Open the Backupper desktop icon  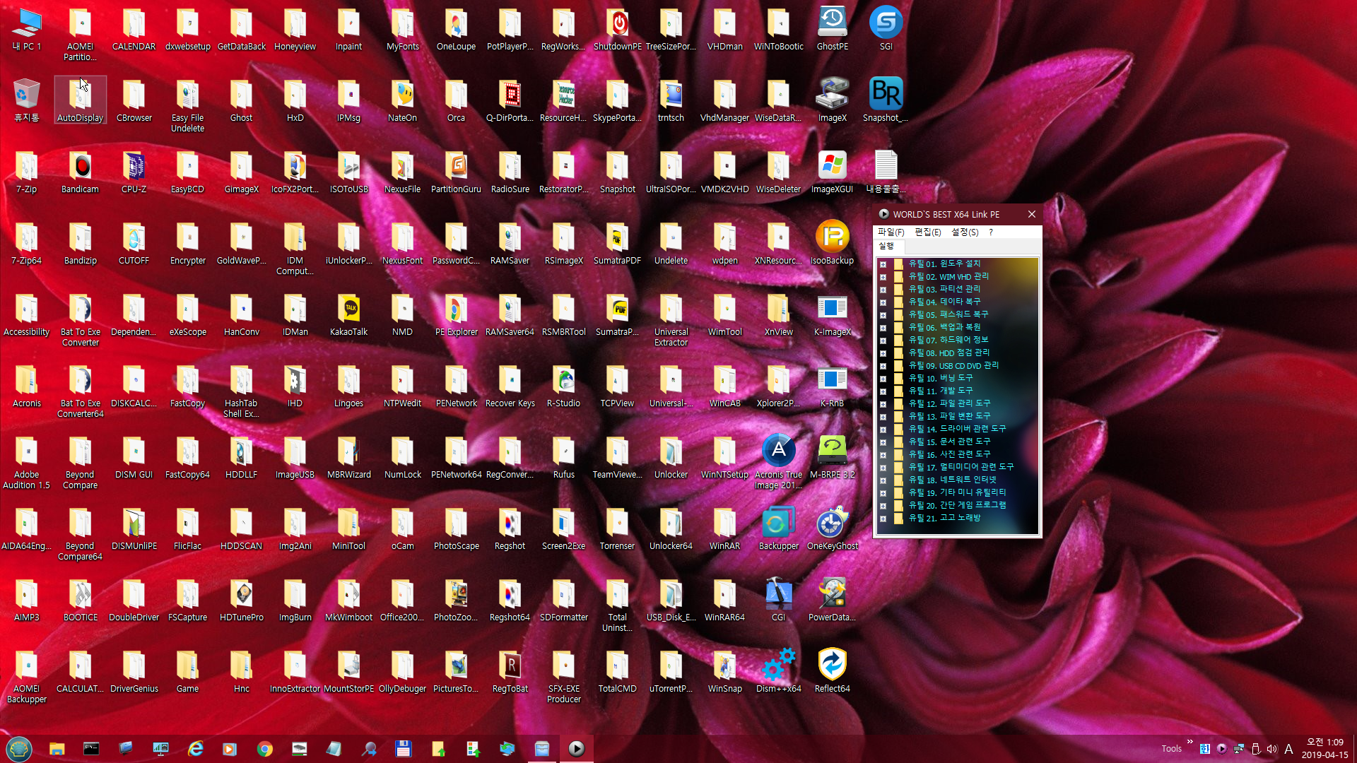[778, 529]
